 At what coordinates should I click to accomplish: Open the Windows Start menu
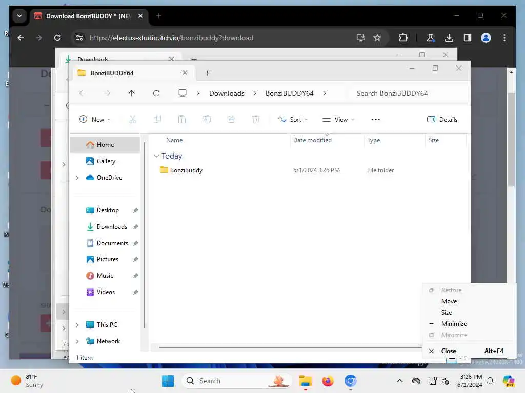pyautogui.click(x=168, y=381)
